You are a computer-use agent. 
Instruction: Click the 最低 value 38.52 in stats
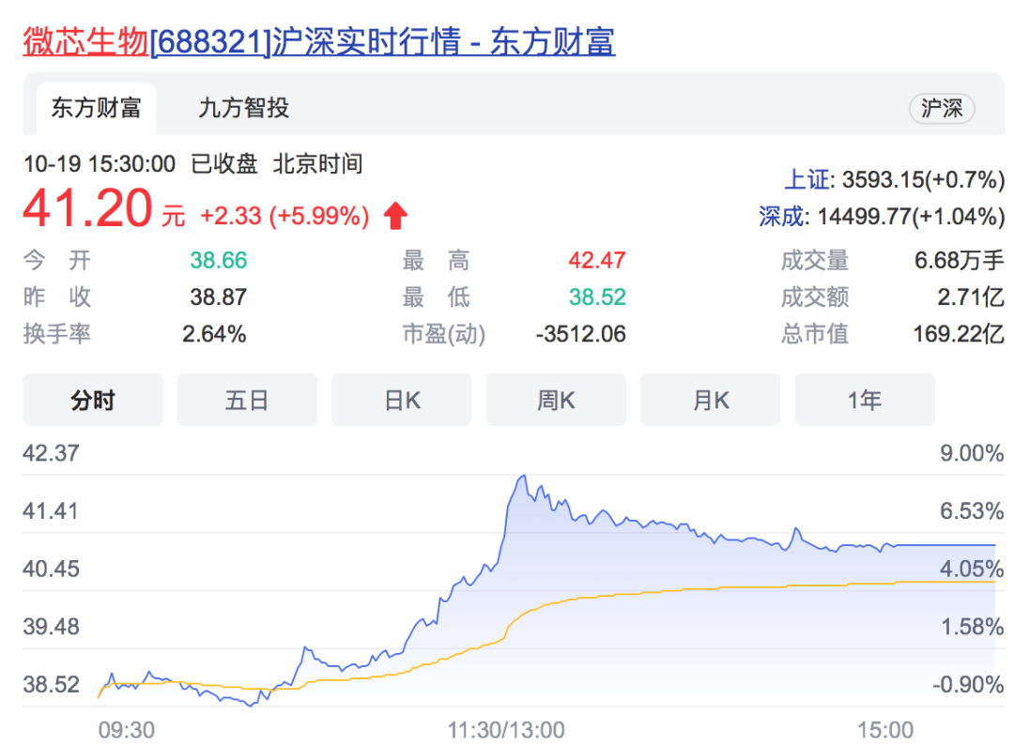(x=597, y=297)
